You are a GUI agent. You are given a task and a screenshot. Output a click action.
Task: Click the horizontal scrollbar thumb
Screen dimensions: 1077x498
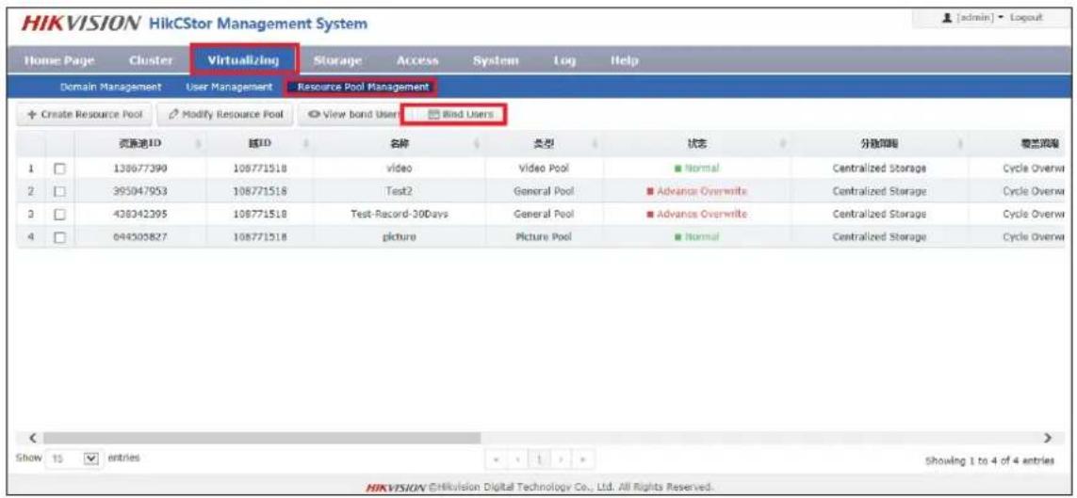tap(261, 438)
